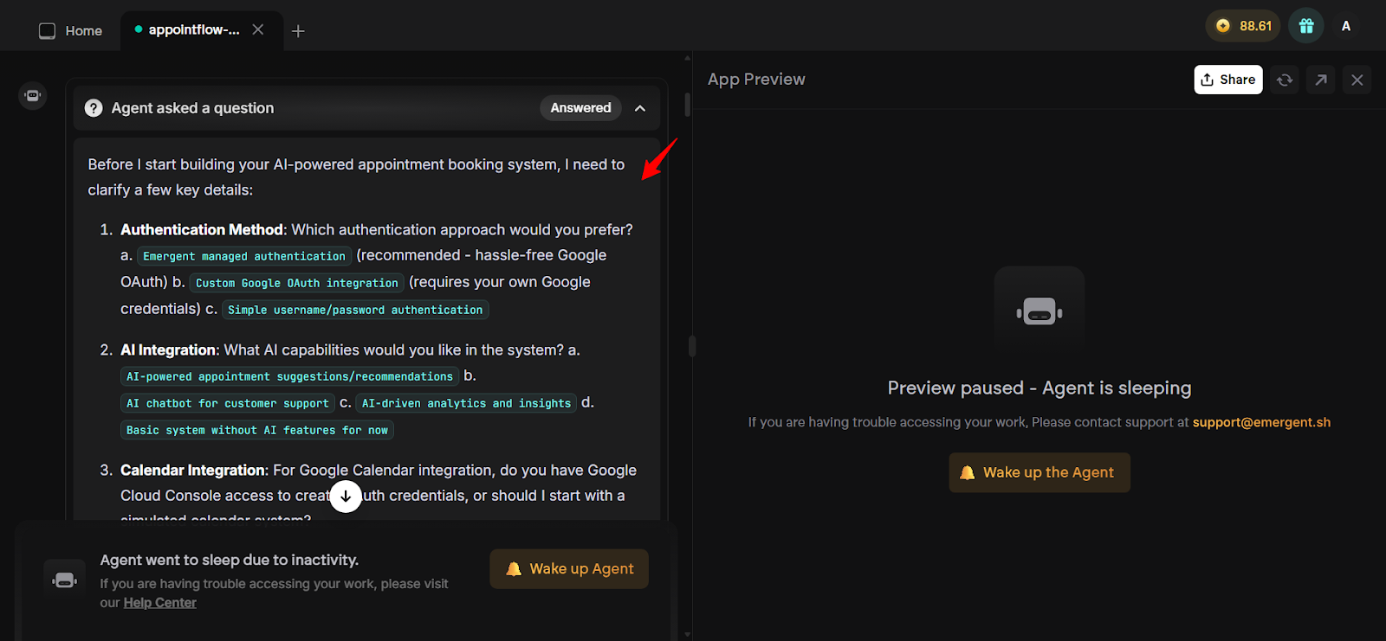Click the agent robot icon in left sidebar
The width and height of the screenshot is (1386, 641).
pyautogui.click(x=33, y=95)
